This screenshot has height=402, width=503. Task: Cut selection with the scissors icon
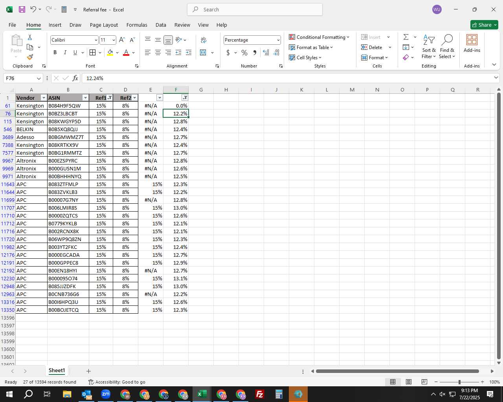tap(30, 37)
